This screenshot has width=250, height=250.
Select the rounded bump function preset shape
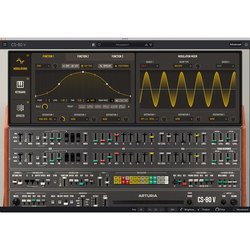90,107
